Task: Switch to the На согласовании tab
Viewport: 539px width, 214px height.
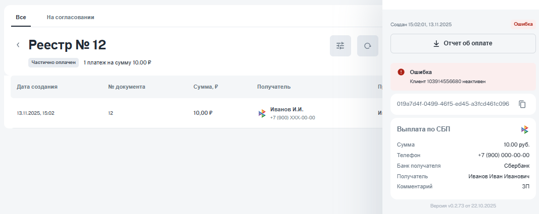Action: click(x=70, y=17)
